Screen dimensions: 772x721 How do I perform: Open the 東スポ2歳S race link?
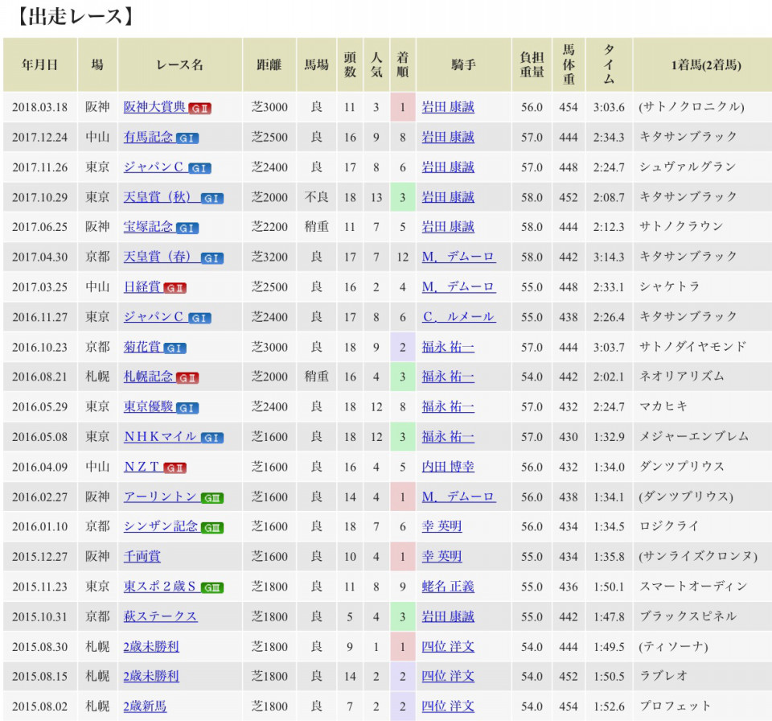[x=161, y=587]
